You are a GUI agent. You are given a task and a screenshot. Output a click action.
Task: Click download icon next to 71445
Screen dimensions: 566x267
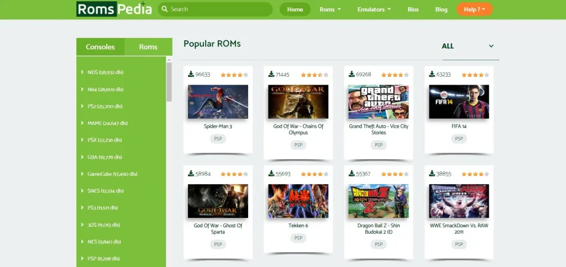(271, 74)
